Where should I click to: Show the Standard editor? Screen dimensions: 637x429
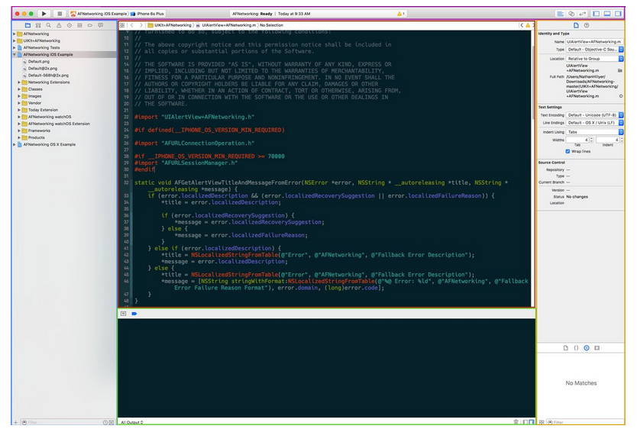click(x=560, y=14)
